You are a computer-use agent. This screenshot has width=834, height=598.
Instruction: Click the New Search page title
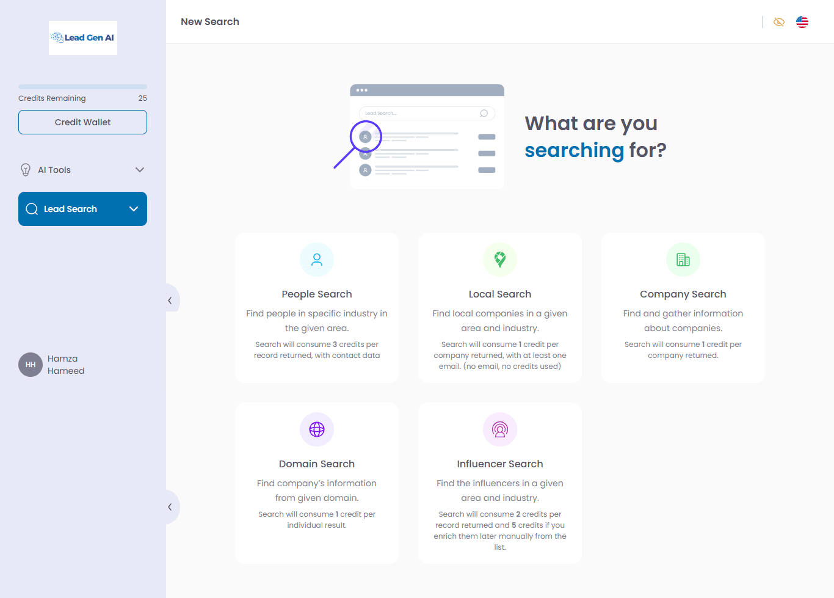pyautogui.click(x=210, y=22)
